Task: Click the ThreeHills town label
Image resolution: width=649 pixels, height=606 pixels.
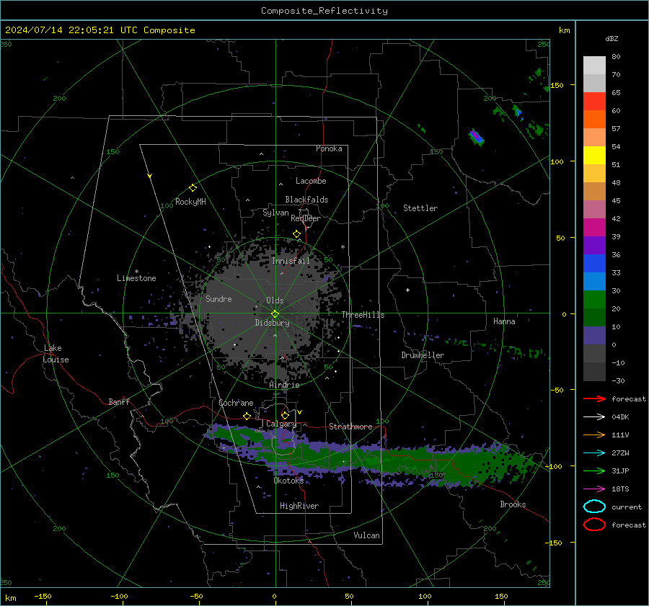Action: (x=363, y=315)
